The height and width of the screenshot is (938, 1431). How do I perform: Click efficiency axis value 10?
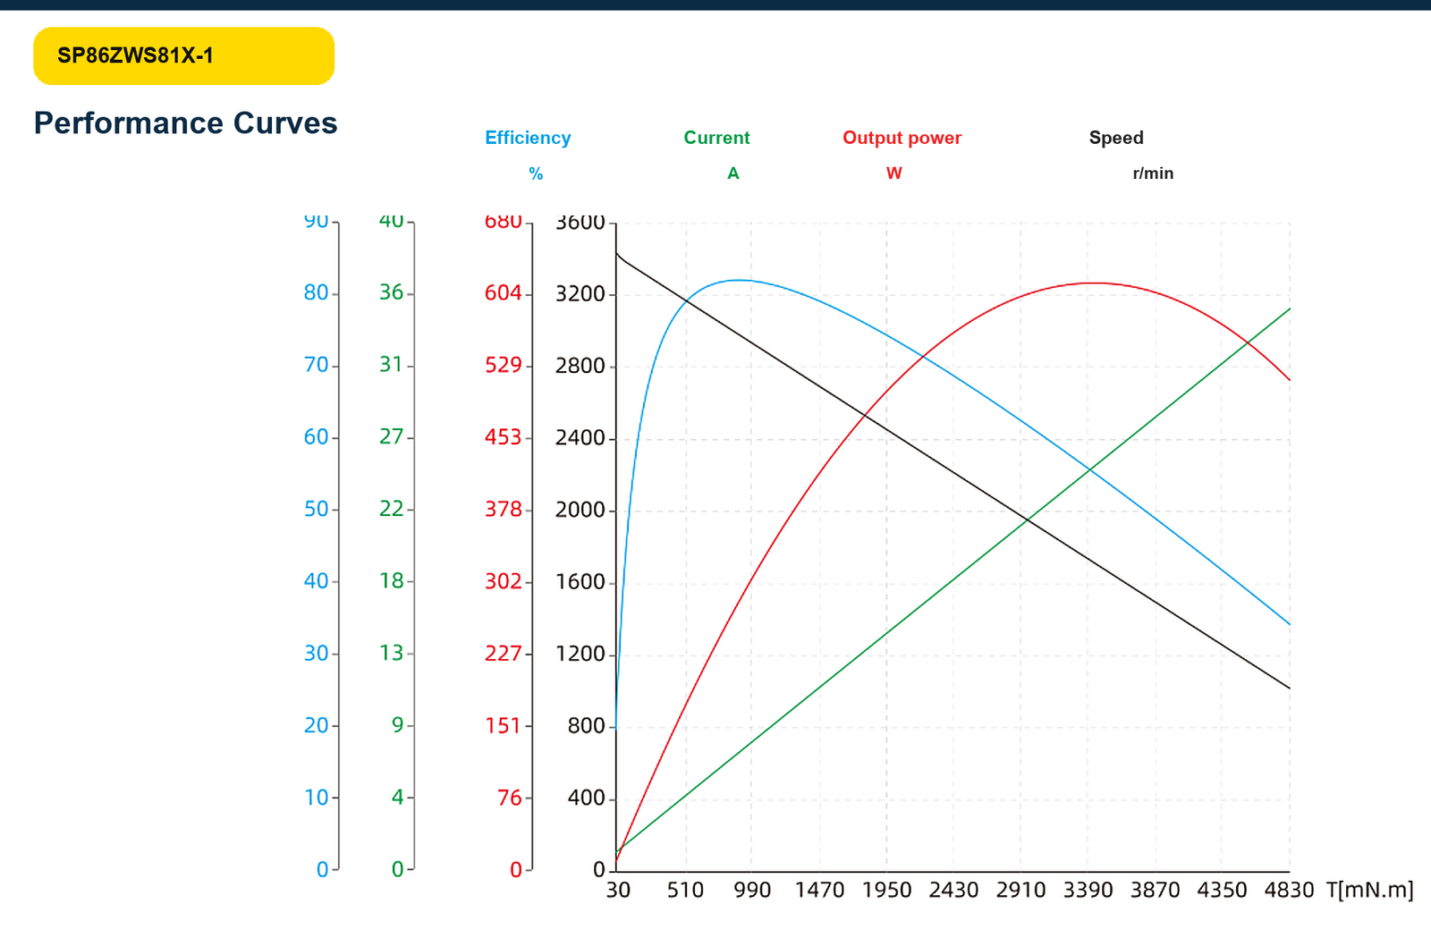point(317,798)
